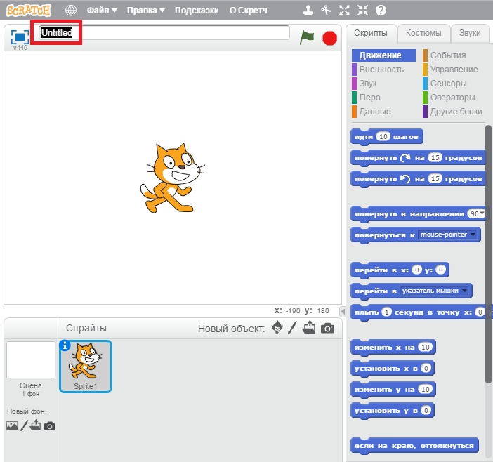Open the language globe menu

(71, 11)
